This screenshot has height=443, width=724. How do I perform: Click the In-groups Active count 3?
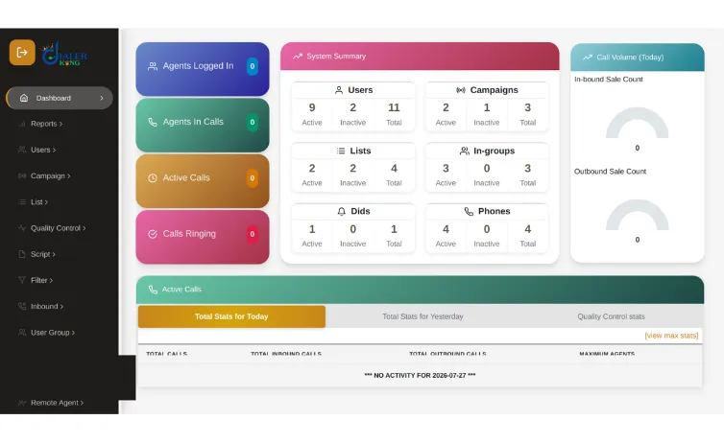click(x=446, y=168)
